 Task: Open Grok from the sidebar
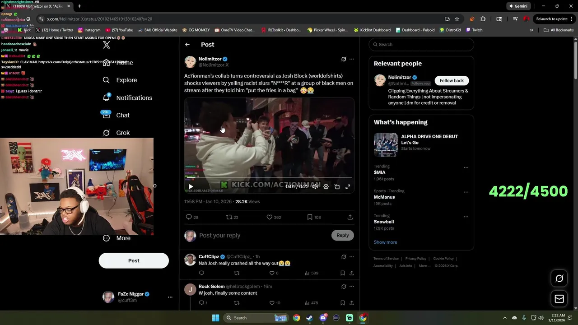[116, 133]
